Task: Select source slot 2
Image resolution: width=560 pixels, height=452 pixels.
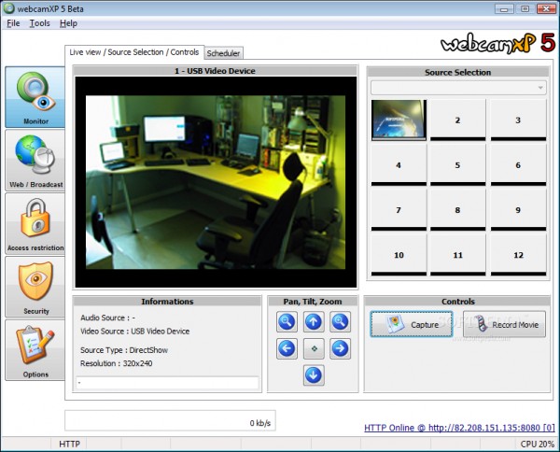Action: [458, 120]
